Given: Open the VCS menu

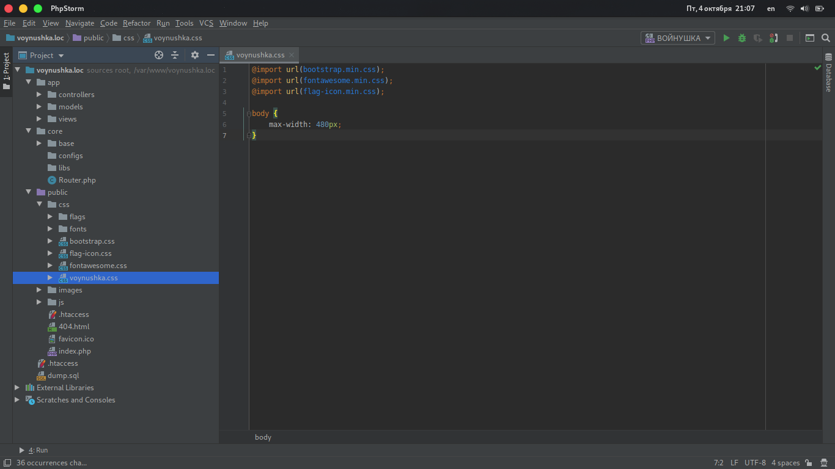Looking at the screenshot, I should tap(206, 23).
